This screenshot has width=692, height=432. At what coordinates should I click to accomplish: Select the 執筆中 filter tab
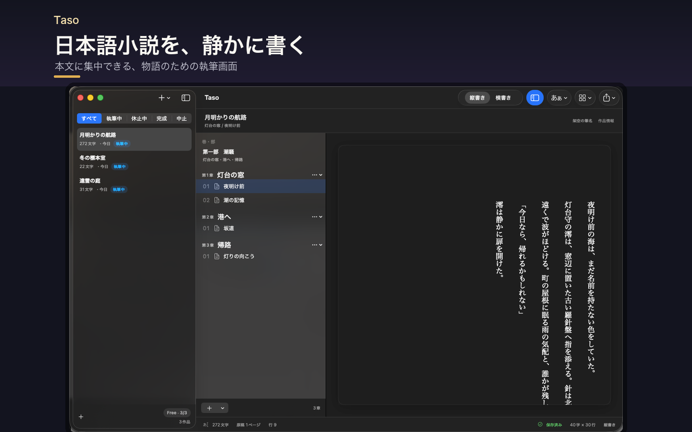(x=114, y=119)
